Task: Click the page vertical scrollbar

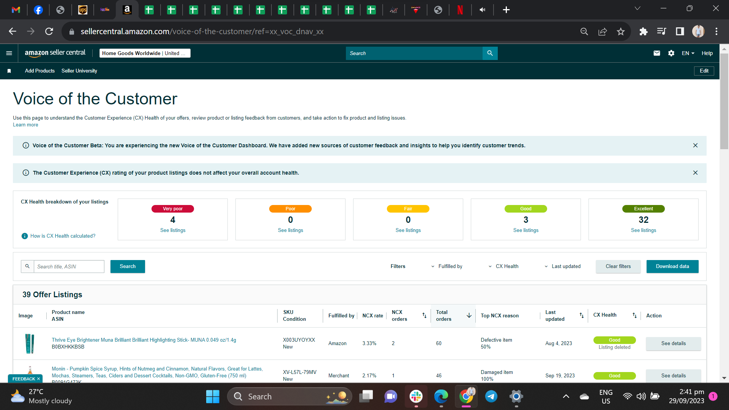Action: (724, 101)
